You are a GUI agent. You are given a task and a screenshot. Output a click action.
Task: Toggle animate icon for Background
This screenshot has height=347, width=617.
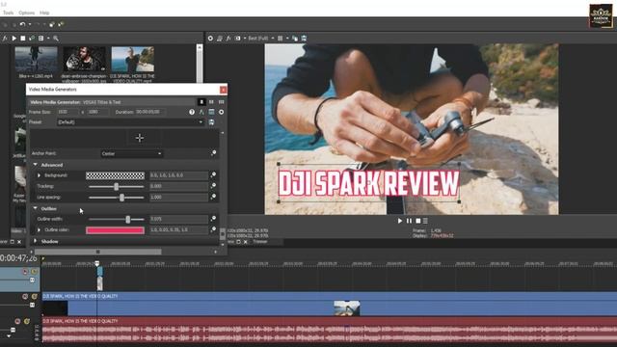point(213,174)
